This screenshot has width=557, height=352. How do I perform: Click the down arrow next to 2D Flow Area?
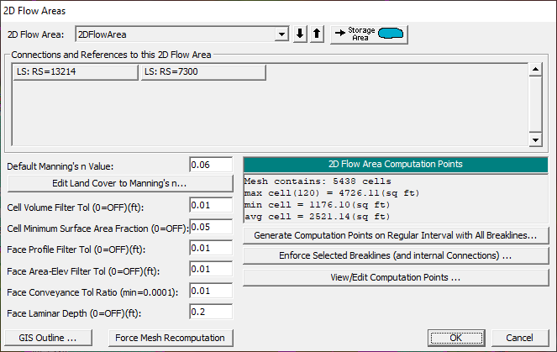[x=301, y=34]
